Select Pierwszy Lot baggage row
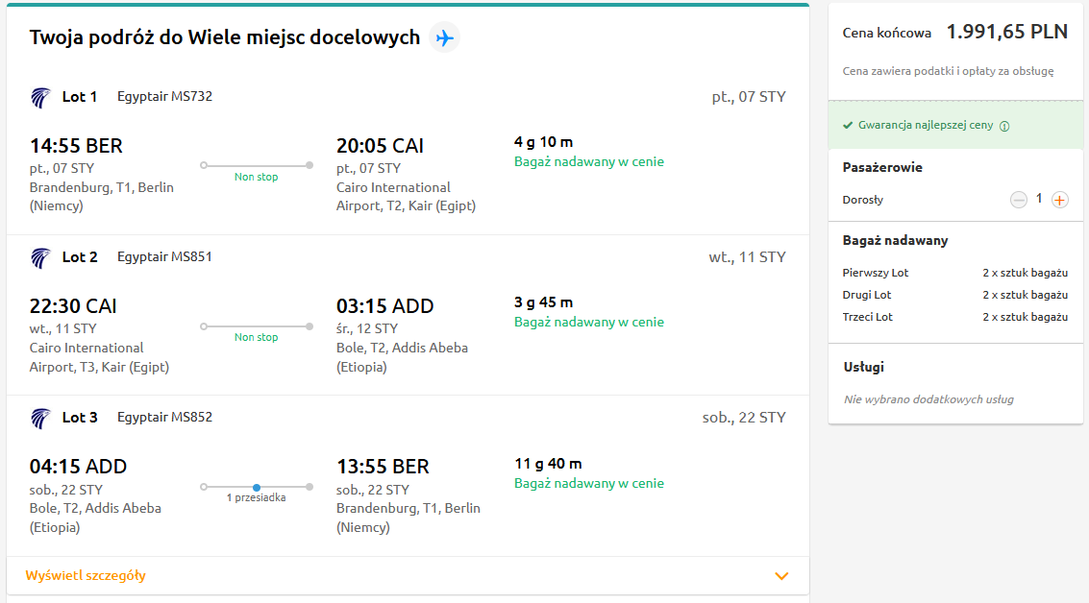 [955, 273]
